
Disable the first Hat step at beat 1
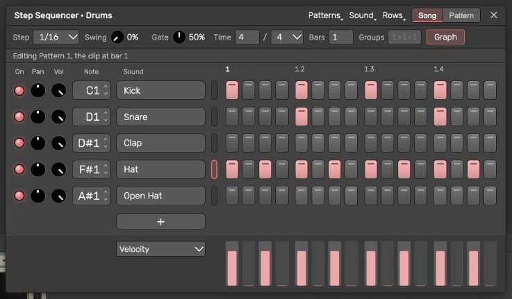pyautogui.click(x=232, y=169)
